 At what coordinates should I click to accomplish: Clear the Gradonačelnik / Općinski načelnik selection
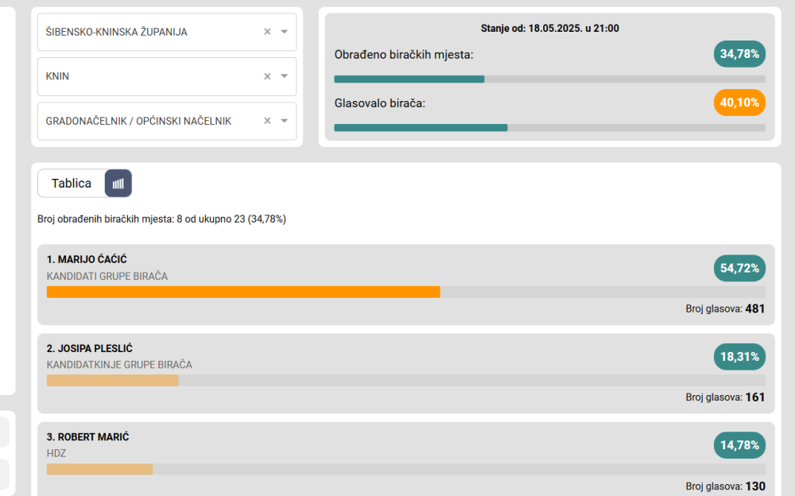[267, 121]
